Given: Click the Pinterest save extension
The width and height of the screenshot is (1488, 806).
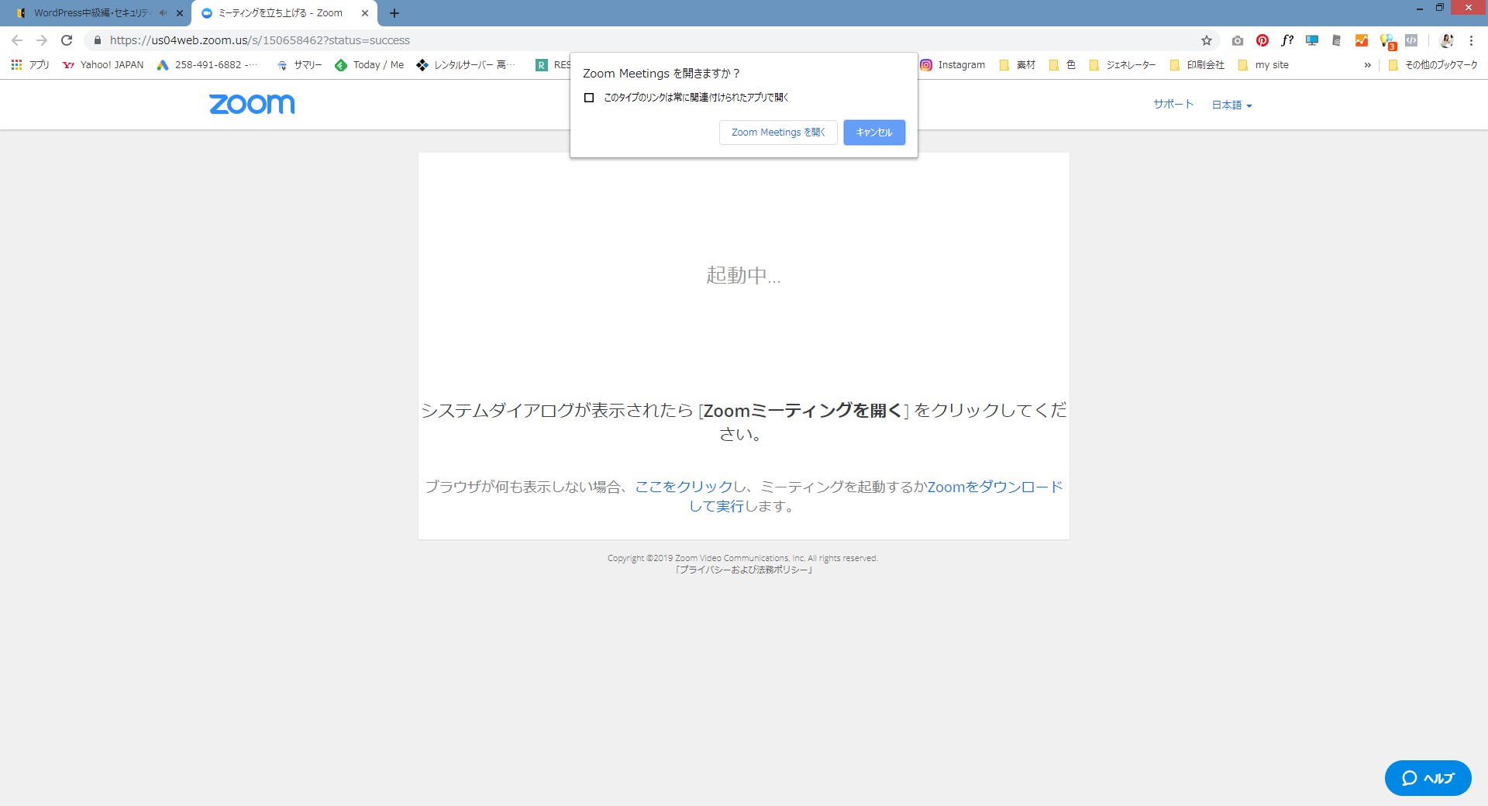Looking at the screenshot, I should [x=1262, y=40].
